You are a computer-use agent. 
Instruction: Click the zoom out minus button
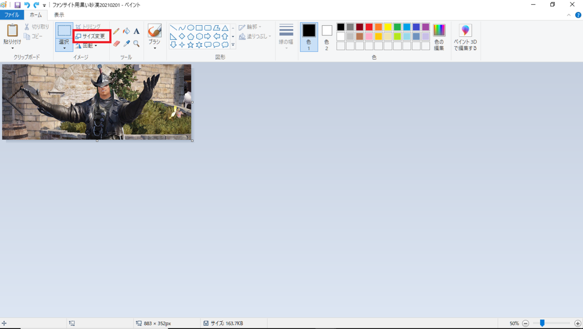coord(526,323)
